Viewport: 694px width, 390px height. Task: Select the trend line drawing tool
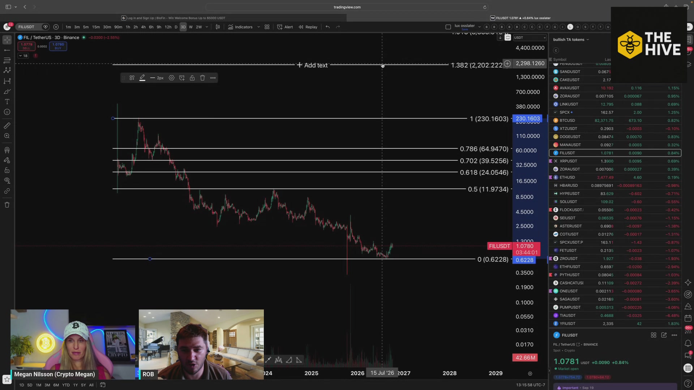(7, 50)
